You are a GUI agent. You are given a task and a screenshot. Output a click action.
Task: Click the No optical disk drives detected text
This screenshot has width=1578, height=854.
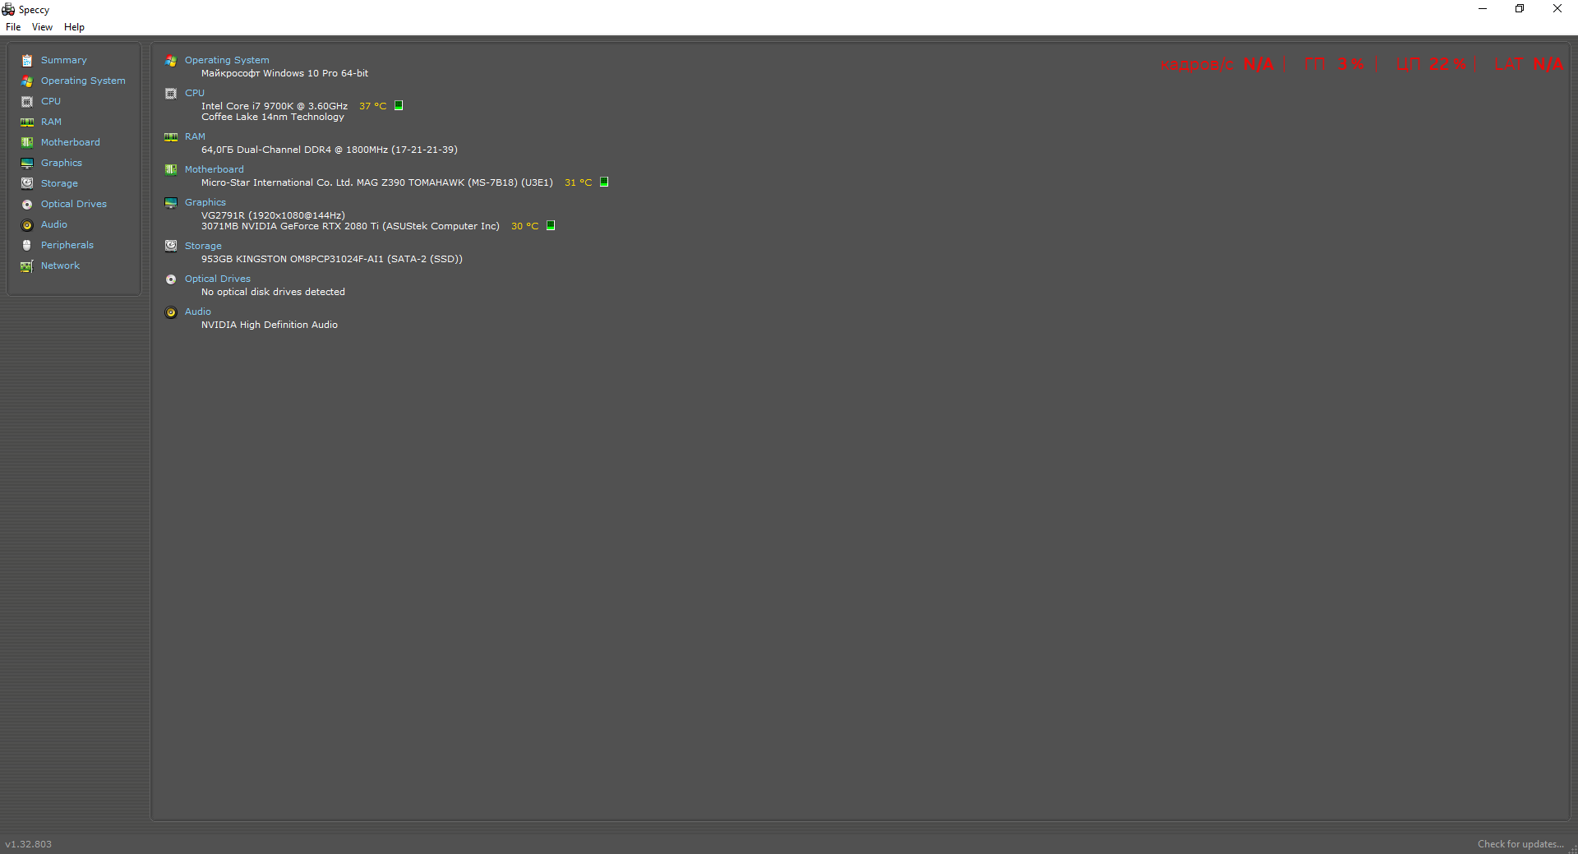click(x=273, y=292)
